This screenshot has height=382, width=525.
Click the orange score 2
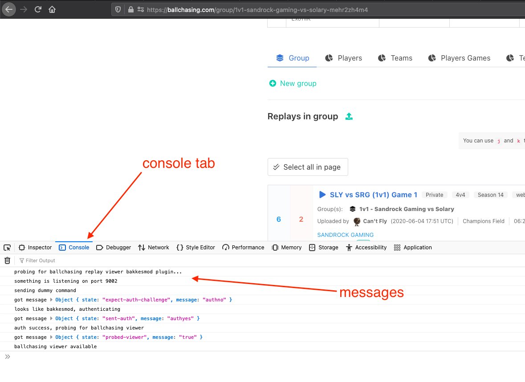tap(301, 219)
